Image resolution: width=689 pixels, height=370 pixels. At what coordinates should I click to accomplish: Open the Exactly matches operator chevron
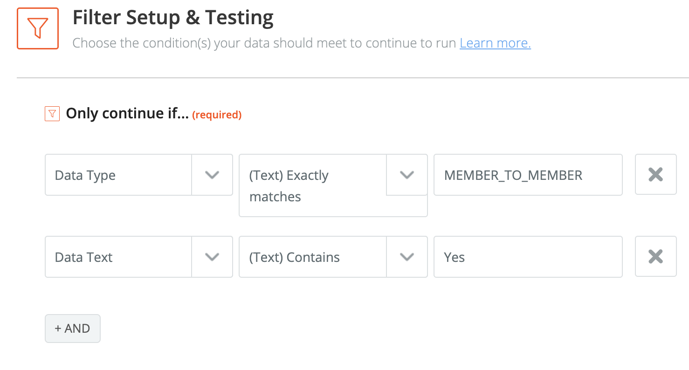tap(407, 175)
